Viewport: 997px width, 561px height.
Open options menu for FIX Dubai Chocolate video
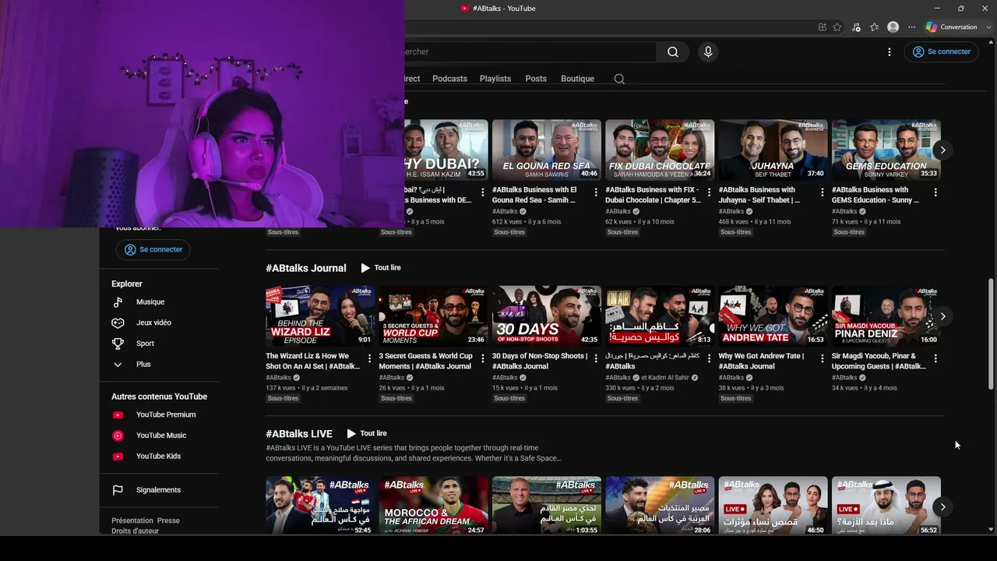pyautogui.click(x=710, y=192)
